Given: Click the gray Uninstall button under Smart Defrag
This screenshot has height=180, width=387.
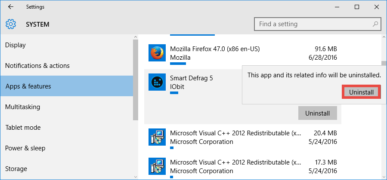Looking at the screenshot, I should point(317,113).
